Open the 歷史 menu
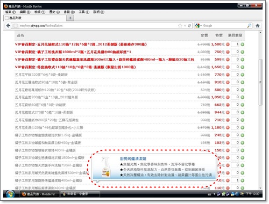Screen dimensions: 269x204 pyautogui.click(x=54, y=12)
